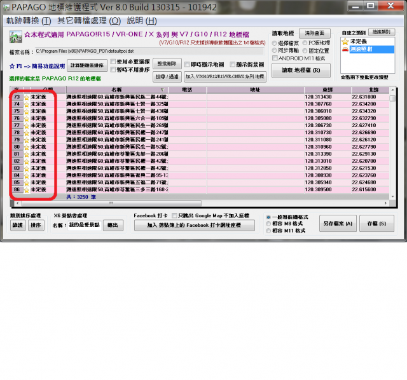Click the 搜尋 / 過濾 button

click(x=167, y=77)
